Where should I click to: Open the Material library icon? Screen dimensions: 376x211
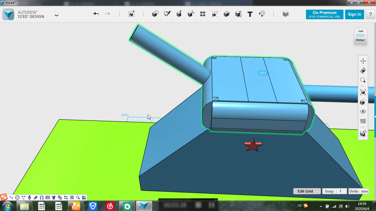coord(286,14)
